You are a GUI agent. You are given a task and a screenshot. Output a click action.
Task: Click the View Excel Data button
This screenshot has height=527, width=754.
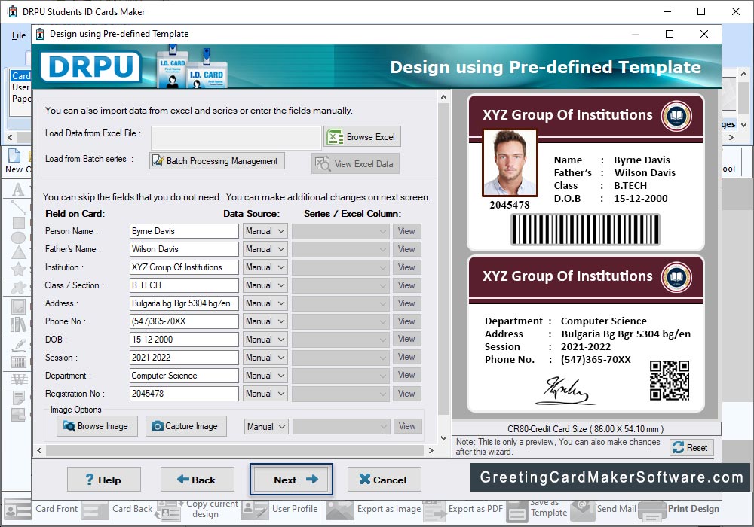pyautogui.click(x=355, y=163)
